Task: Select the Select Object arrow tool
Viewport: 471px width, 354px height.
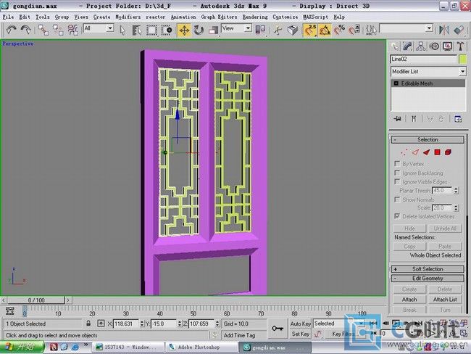Action: [122, 30]
